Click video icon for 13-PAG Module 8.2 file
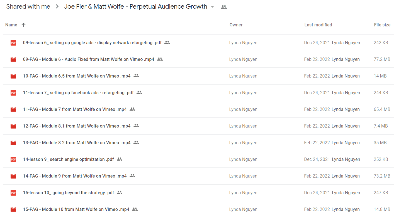394x217 pixels. [x=13, y=143]
